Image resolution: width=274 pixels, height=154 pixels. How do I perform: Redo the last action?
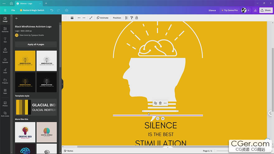tap(58, 10)
